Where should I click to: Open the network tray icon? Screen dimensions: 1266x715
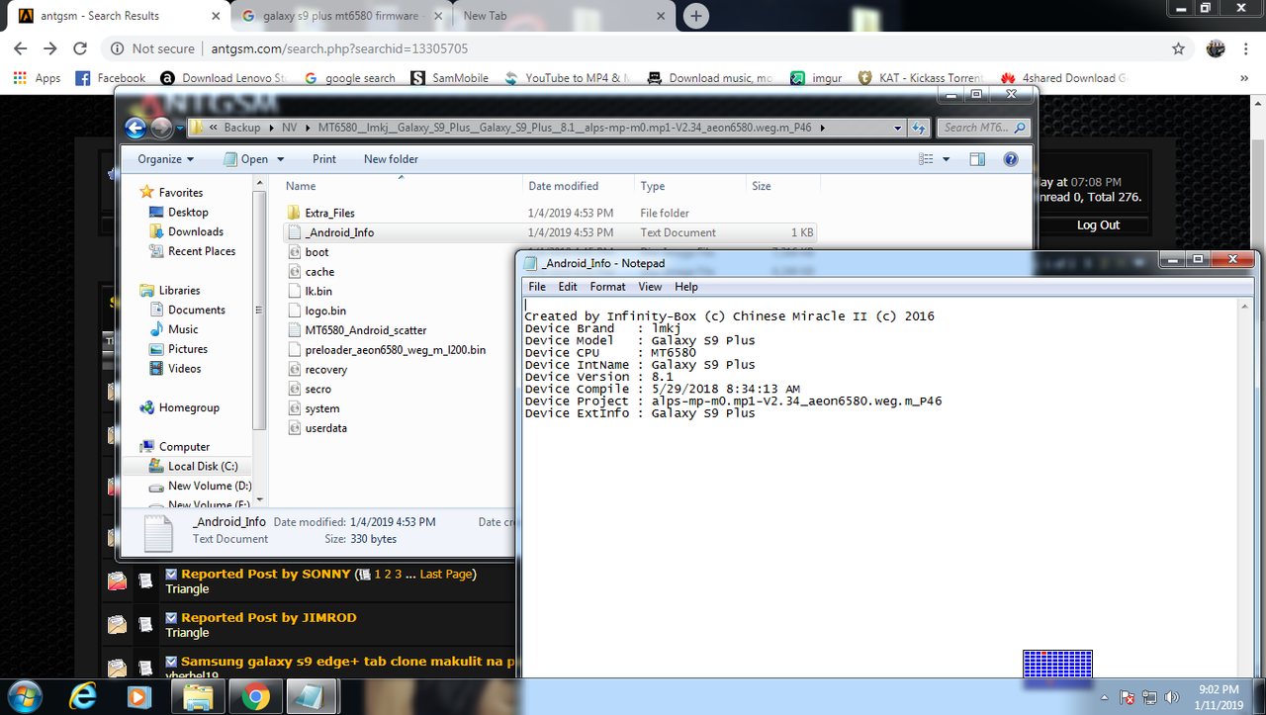[1149, 697]
